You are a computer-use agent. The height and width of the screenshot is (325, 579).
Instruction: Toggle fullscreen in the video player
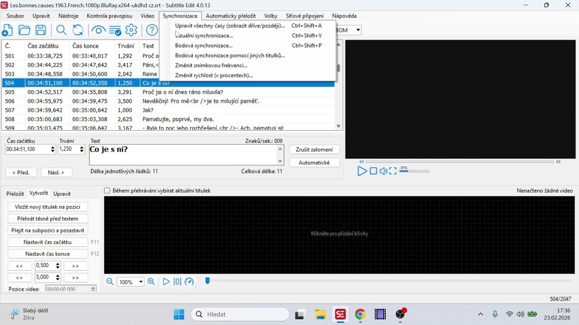pos(393,171)
